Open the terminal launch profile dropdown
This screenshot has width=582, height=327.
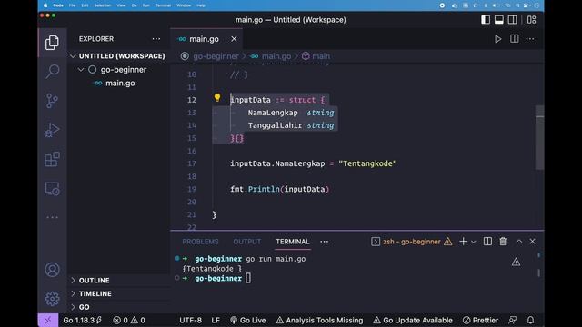pyautogui.click(x=473, y=242)
